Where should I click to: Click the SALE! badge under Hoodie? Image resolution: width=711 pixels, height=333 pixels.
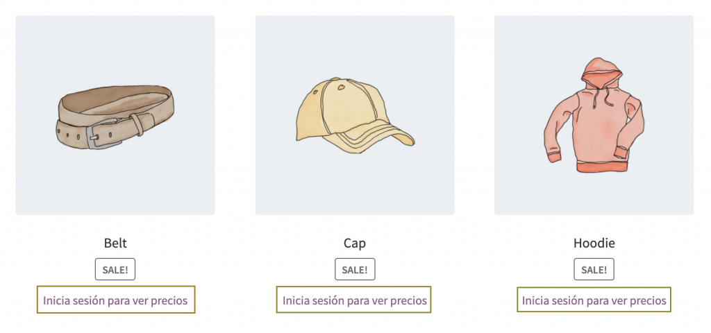594,269
